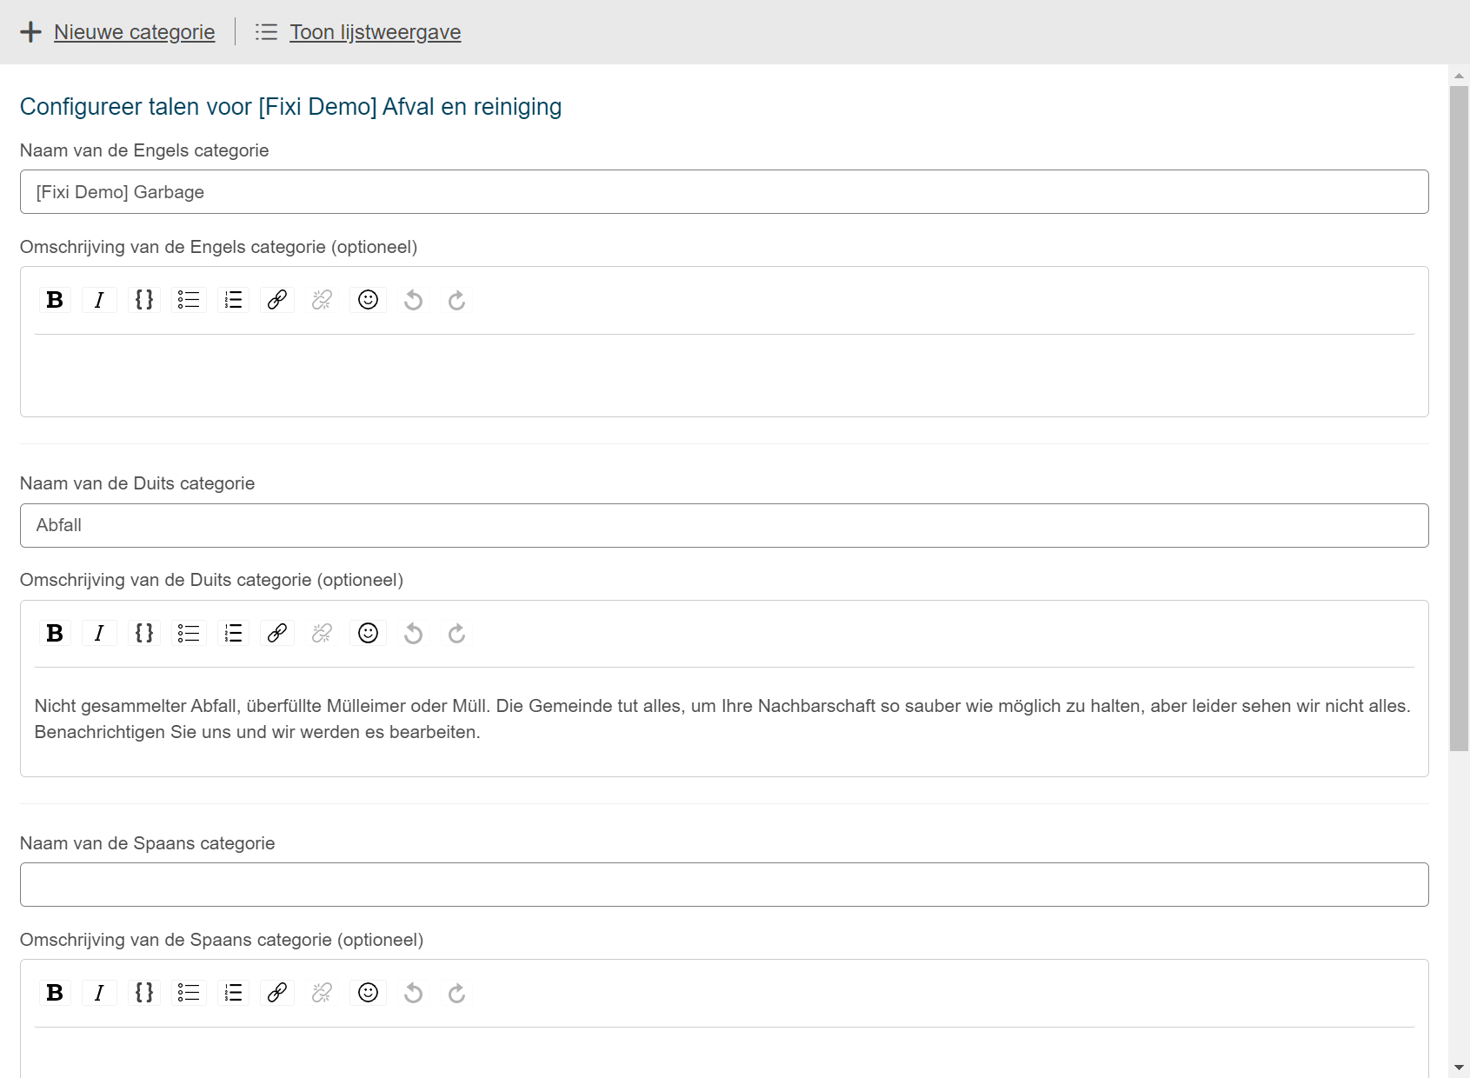
Task: Open emoji picker in Duits description editor
Action: pyautogui.click(x=368, y=633)
